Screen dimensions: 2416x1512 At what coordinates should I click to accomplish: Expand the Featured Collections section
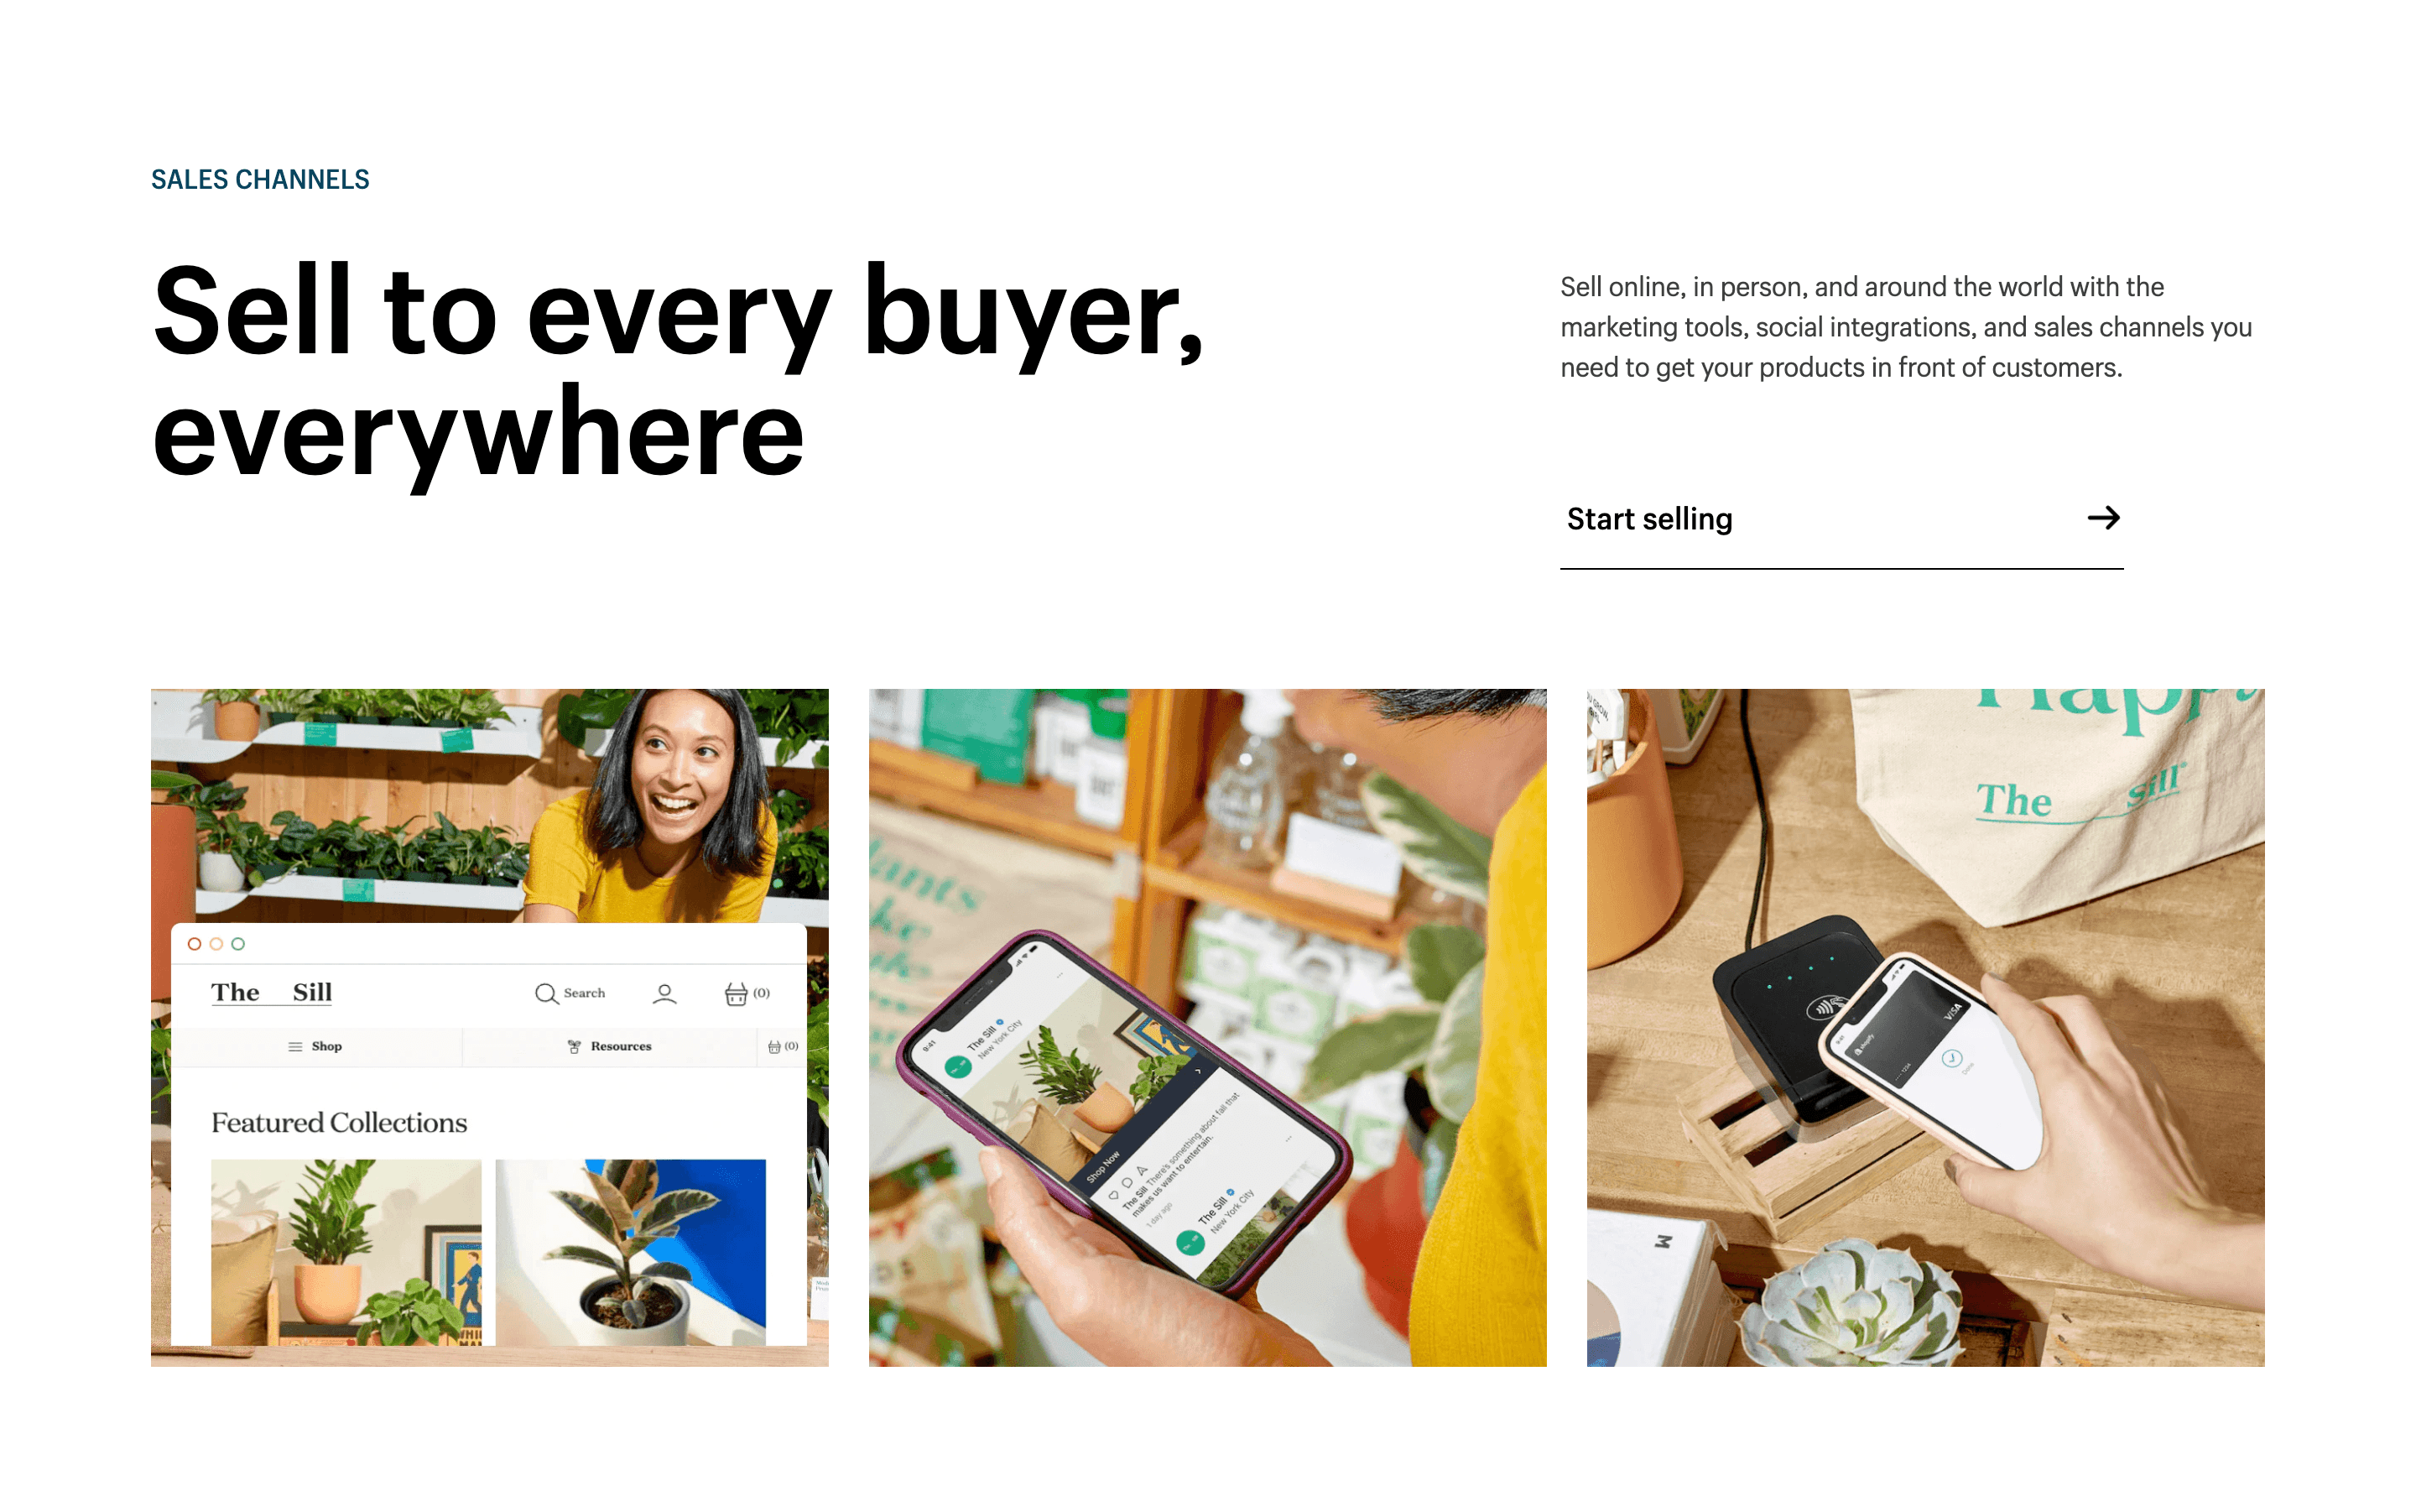[x=340, y=1122]
